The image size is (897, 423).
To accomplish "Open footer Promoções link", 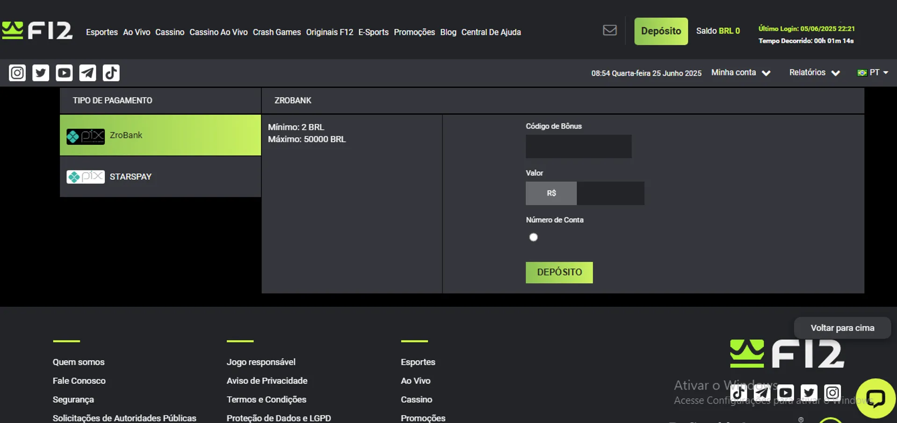I will point(423,418).
